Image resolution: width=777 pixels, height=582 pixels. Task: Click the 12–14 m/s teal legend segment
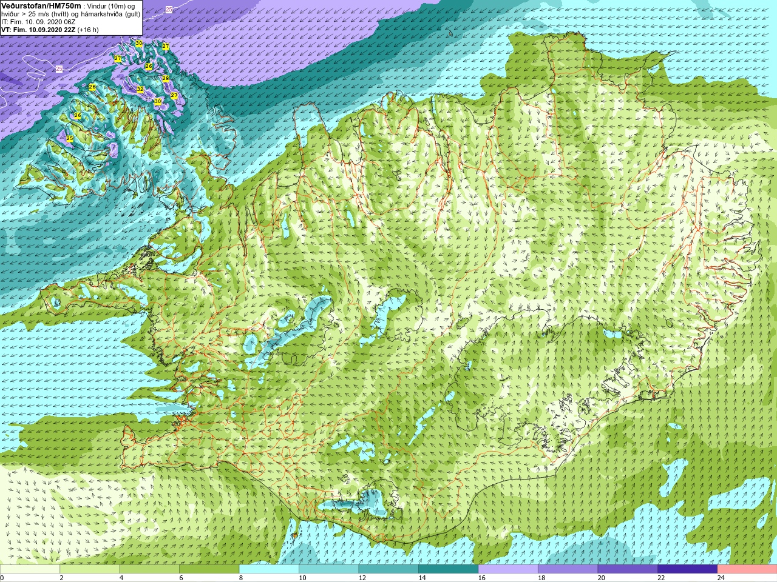388,569
